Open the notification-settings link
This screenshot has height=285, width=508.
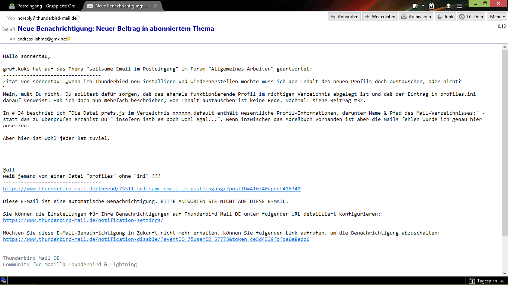point(83,220)
